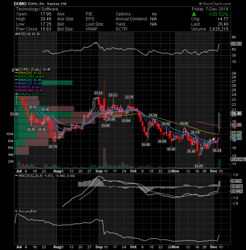Click the 2625215 volume tag on right axis
The width and height of the screenshot is (246, 250).
pos(238,159)
